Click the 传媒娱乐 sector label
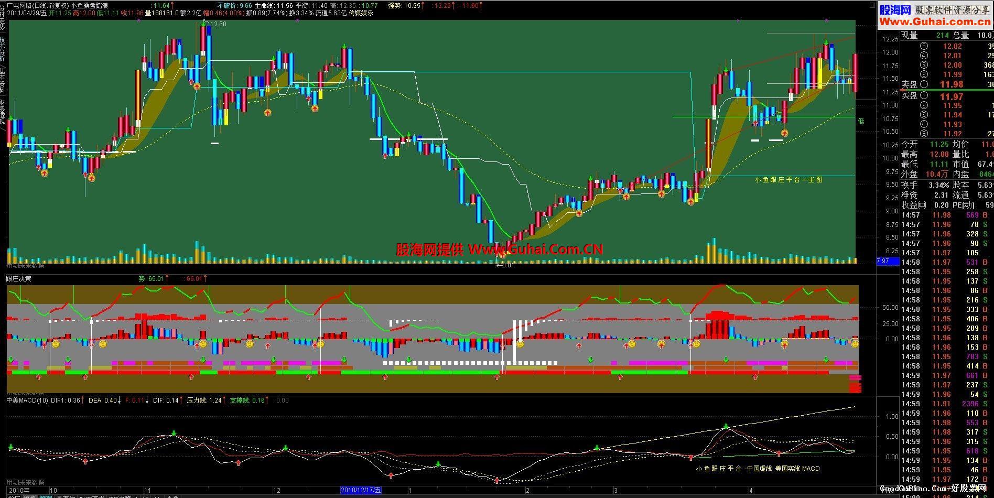This screenshot has height=498, width=994. pyautogui.click(x=361, y=13)
